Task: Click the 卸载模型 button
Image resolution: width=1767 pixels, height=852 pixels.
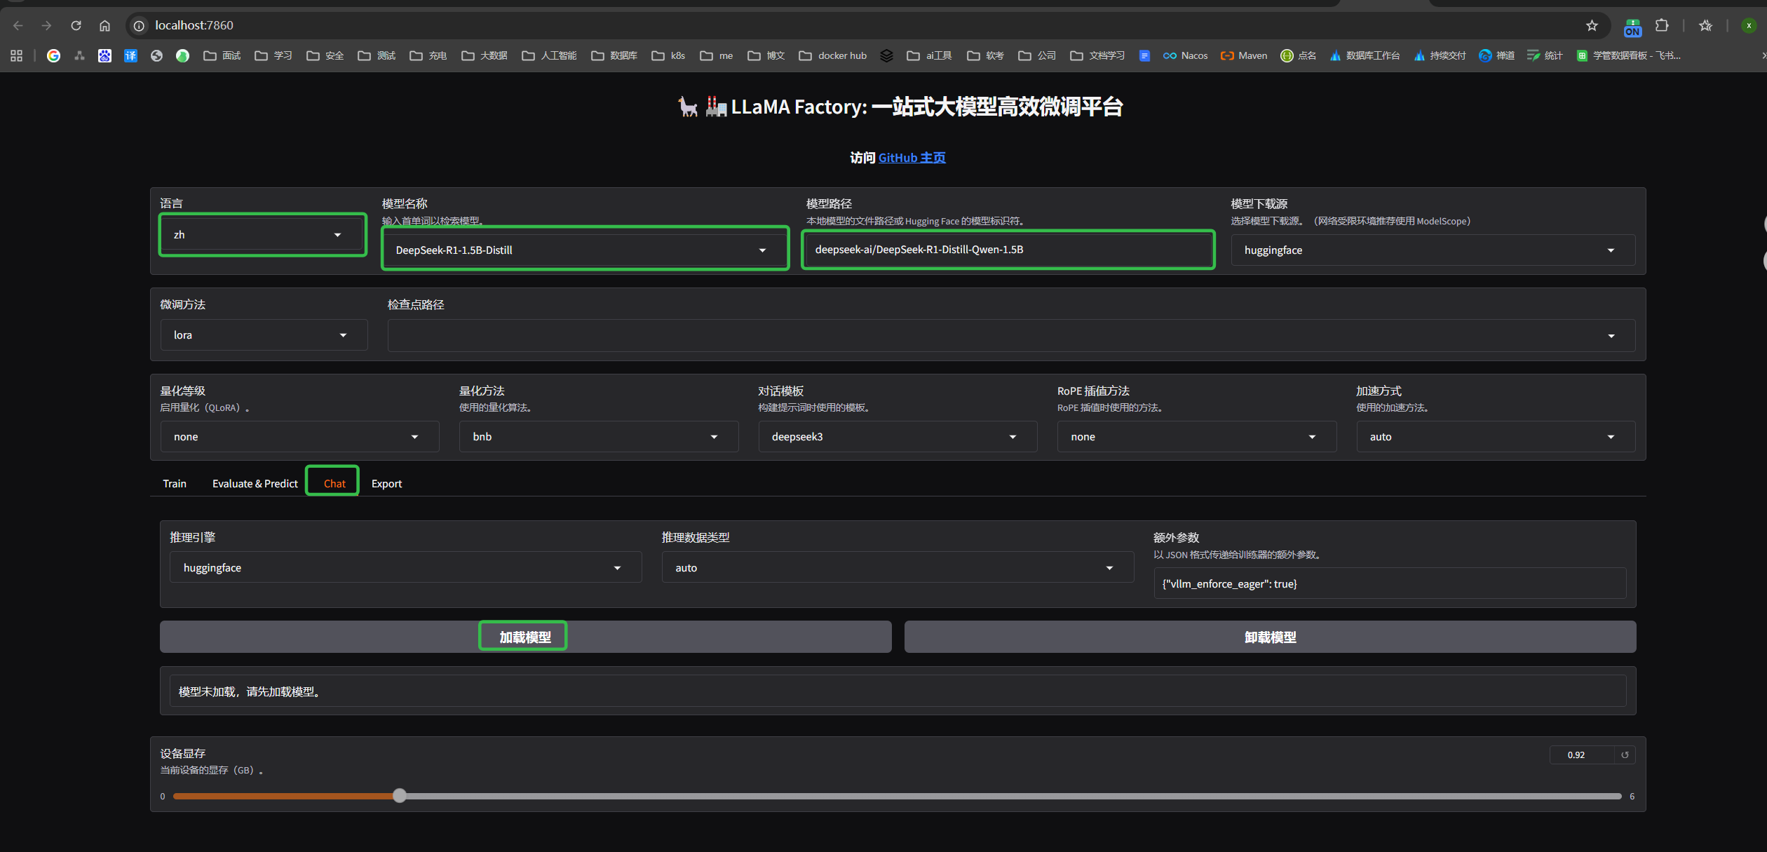Action: [1270, 637]
